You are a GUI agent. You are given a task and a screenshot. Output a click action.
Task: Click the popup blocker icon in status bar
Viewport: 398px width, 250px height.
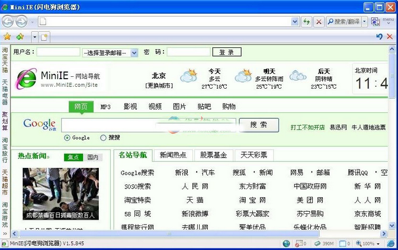[x=300, y=243]
